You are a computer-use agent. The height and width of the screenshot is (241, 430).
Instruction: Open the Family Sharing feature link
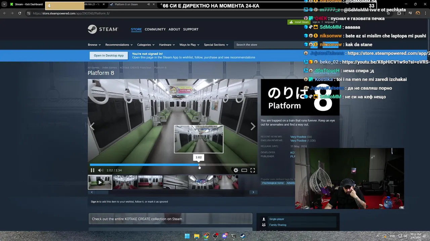pos(278,225)
